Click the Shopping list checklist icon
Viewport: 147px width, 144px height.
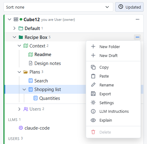tap(31, 89)
